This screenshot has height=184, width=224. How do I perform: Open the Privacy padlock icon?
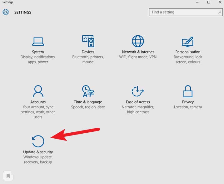(188, 91)
